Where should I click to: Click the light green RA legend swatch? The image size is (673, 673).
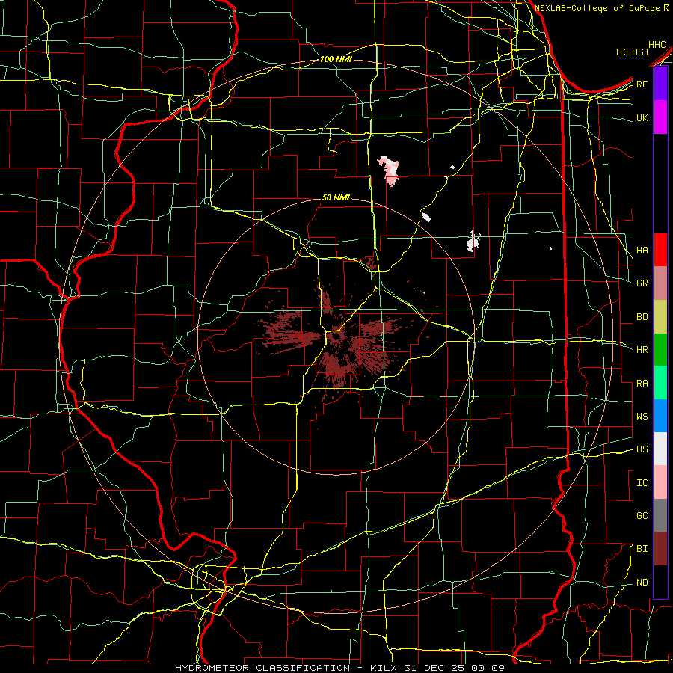[x=660, y=383]
